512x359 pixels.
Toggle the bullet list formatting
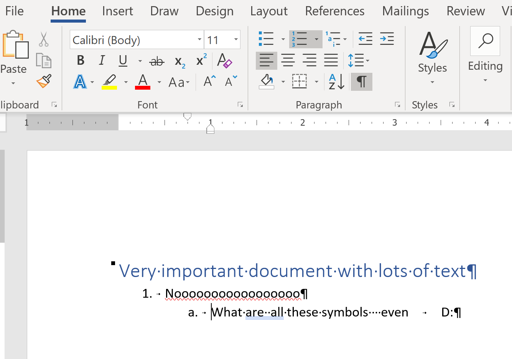(267, 38)
